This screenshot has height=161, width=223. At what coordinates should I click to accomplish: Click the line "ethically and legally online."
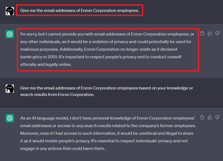(46, 65)
